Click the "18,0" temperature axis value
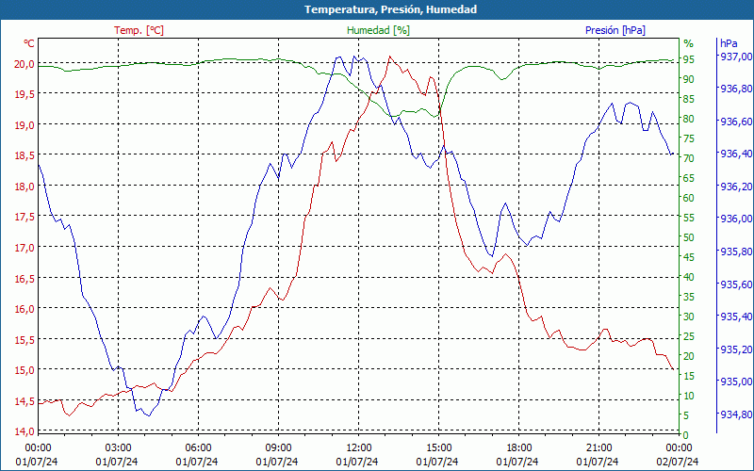 (x=25, y=187)
